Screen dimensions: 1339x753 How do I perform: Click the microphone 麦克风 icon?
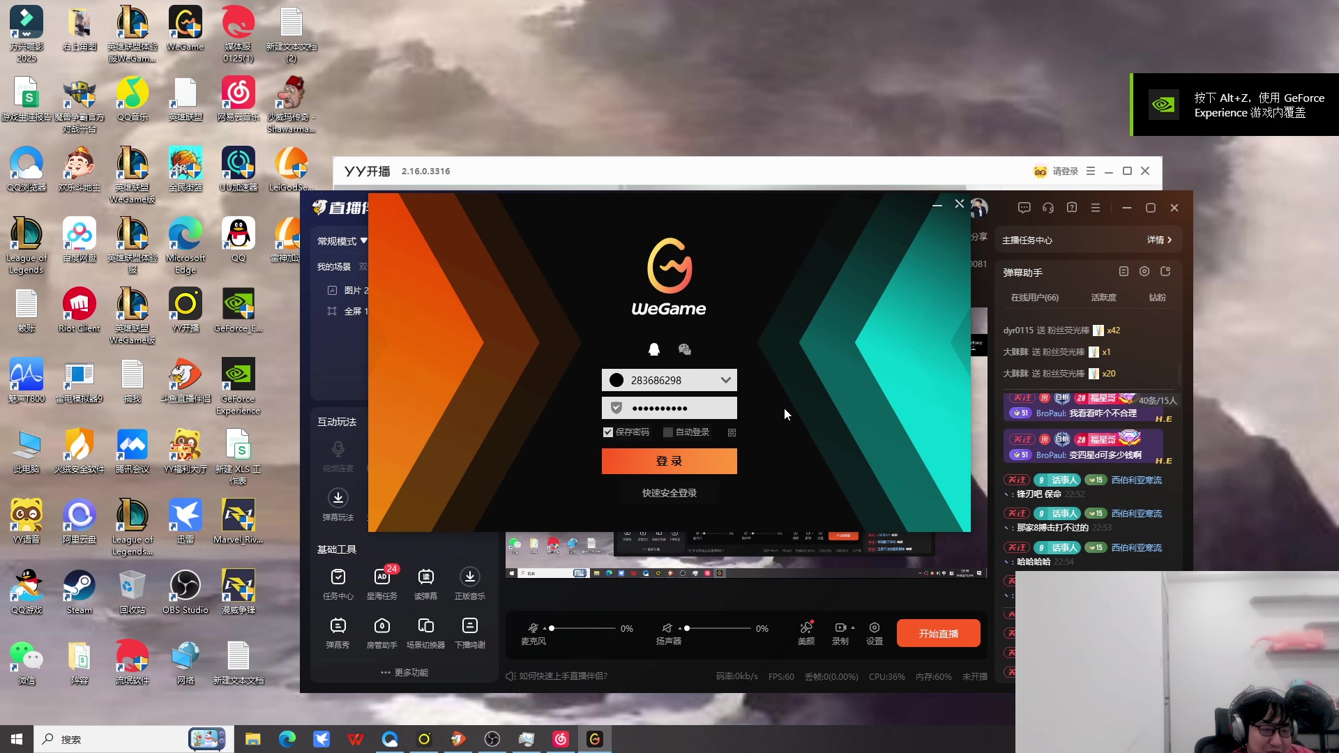pos(533,629)
